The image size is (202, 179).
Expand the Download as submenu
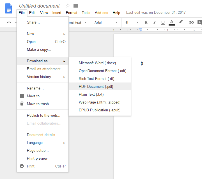pos(43,61)
